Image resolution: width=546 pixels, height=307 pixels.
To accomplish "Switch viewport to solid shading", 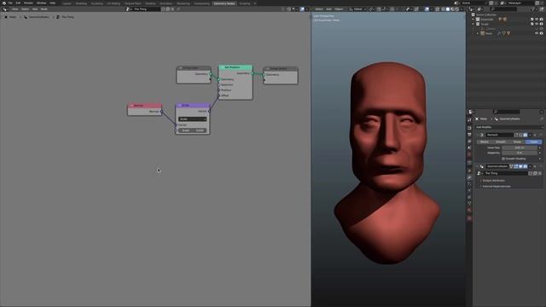I will pos(448,9).
